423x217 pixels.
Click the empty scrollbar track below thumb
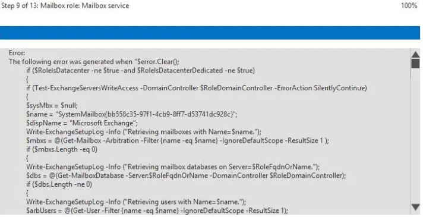click(416, 135)
